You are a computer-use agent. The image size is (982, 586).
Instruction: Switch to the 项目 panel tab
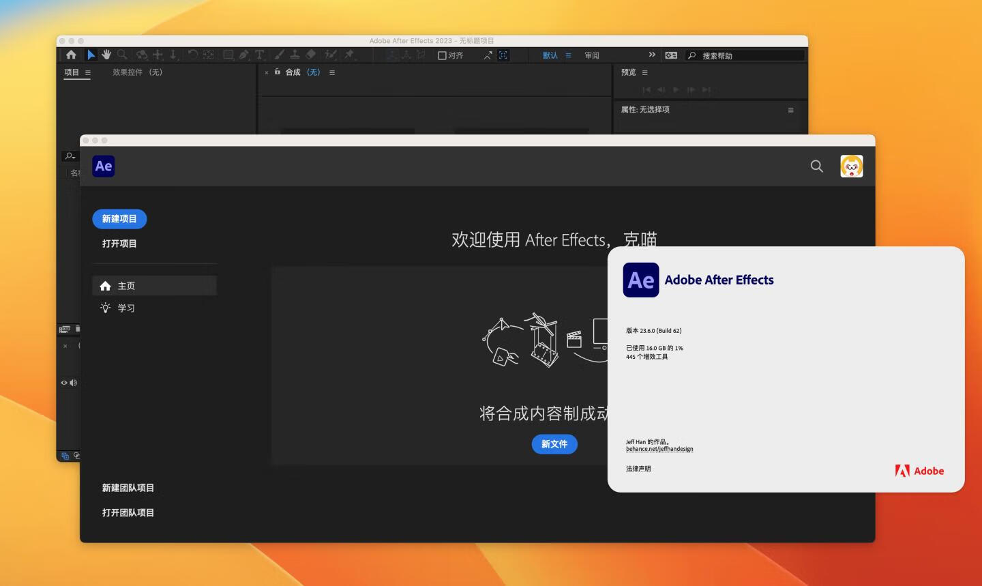coord(72,72)
